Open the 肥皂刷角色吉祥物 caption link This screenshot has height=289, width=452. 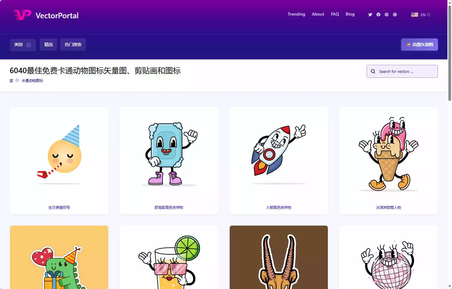pos(169,208)
